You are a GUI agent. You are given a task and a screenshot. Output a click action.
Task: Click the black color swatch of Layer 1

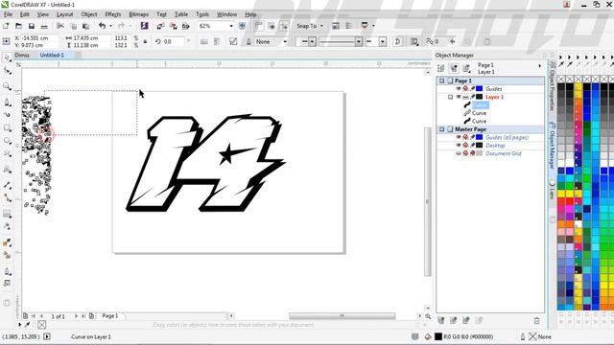480,97
